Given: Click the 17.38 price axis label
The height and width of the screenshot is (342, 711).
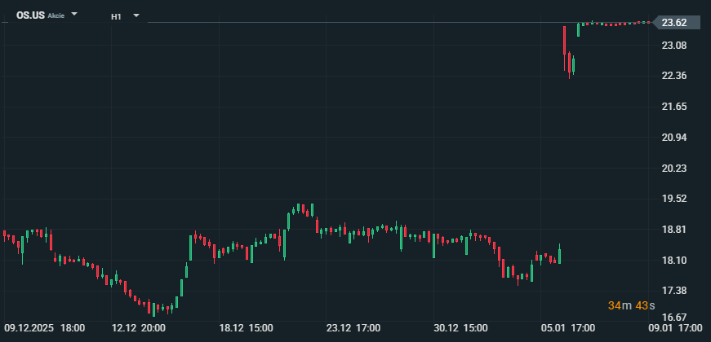Looking at the screenshot, I should [x=673, y=291].
